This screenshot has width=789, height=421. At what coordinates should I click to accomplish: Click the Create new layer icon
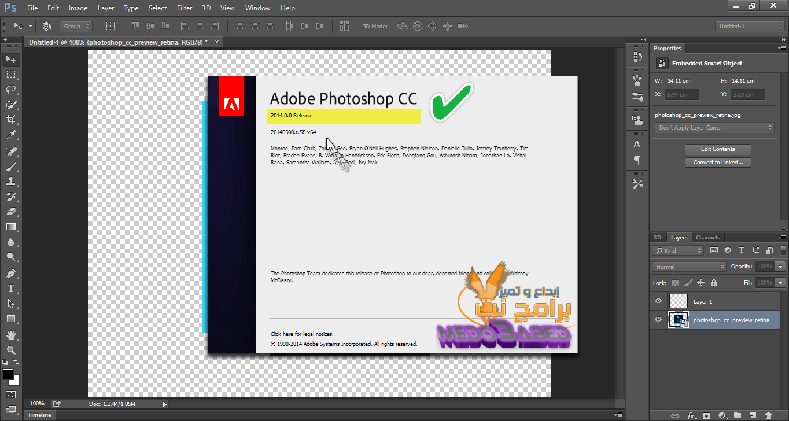tap(753, 415)
